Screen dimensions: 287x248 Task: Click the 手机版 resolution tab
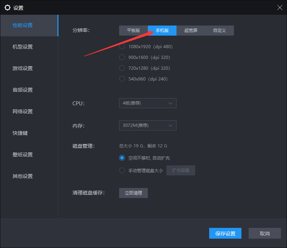coord(162,31)
